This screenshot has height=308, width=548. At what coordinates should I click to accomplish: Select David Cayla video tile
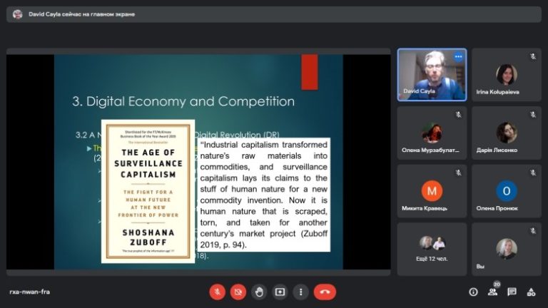click(432, 75)
